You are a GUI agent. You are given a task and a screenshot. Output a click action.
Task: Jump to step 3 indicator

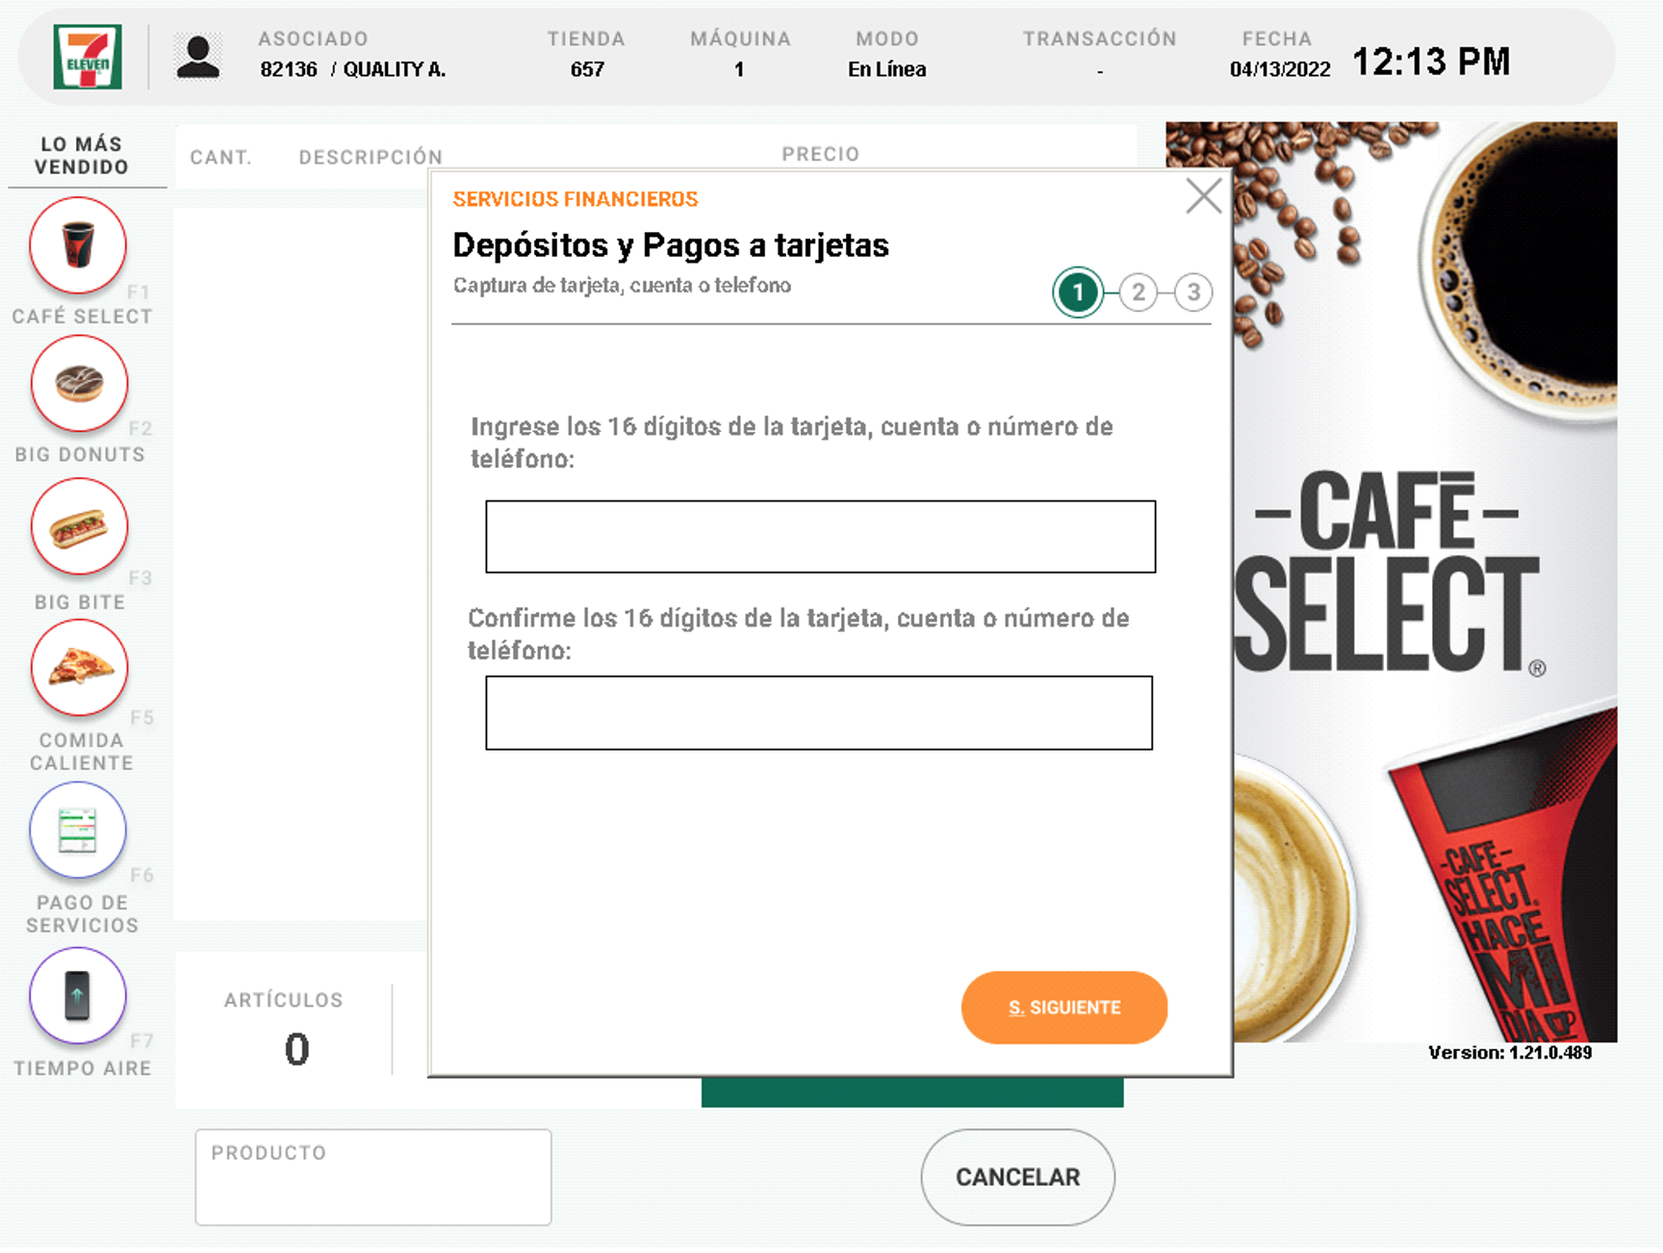[1193, 293]
